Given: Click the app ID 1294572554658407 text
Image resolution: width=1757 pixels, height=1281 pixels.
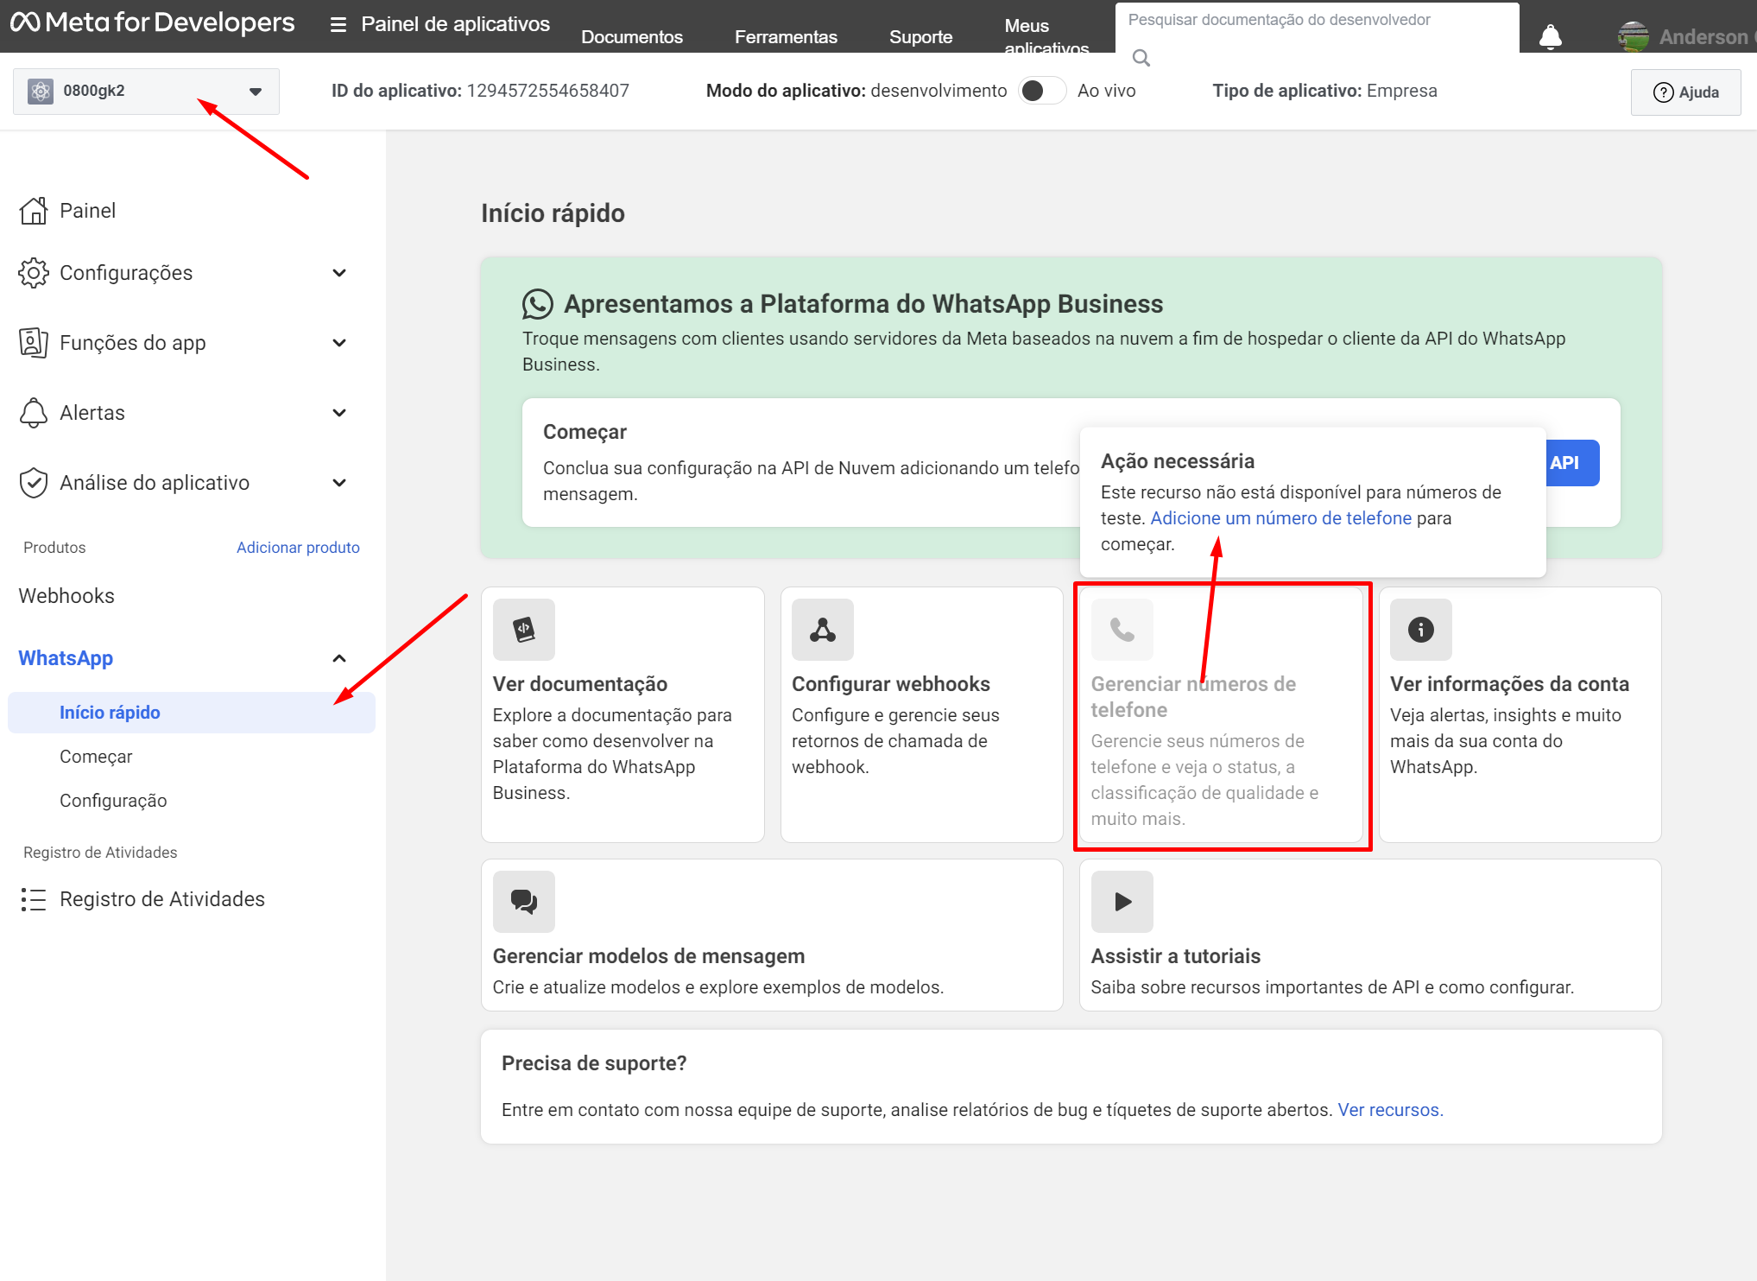Looking at the screenshot, I should [x=548, y=91].
